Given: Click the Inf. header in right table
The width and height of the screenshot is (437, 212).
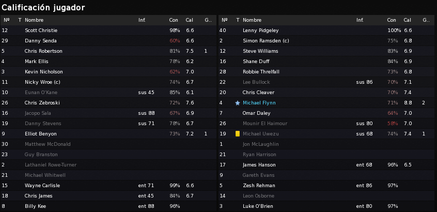Looking at the screenshot, I should tap(360, 20).
